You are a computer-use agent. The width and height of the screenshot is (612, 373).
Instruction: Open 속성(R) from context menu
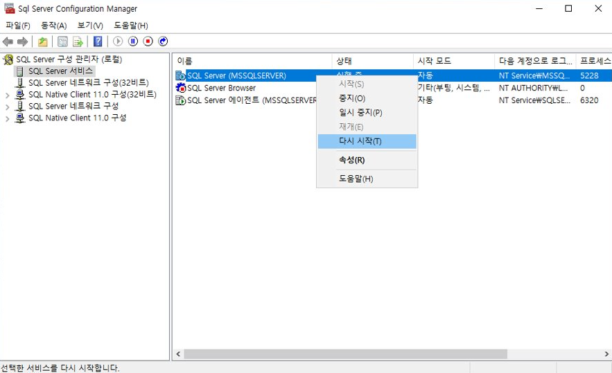(x=367, y=160)
